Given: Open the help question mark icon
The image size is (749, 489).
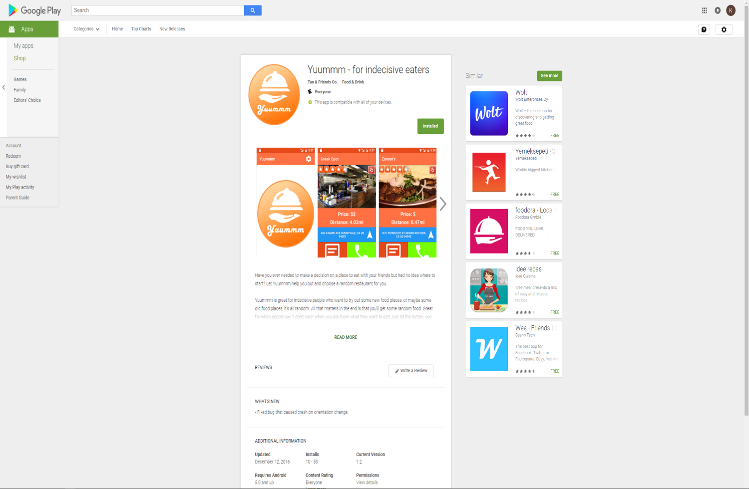Looking at the screenshot, I should (704, 29).
